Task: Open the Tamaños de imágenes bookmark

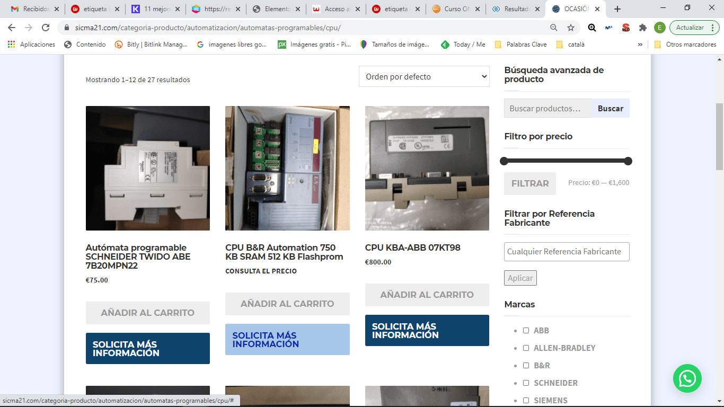Action: pos(394,45)
